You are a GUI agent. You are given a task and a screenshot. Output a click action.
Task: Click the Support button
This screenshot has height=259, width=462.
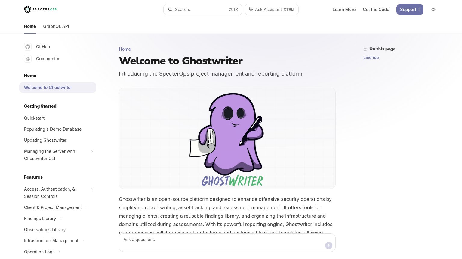(x=410, y=10)
